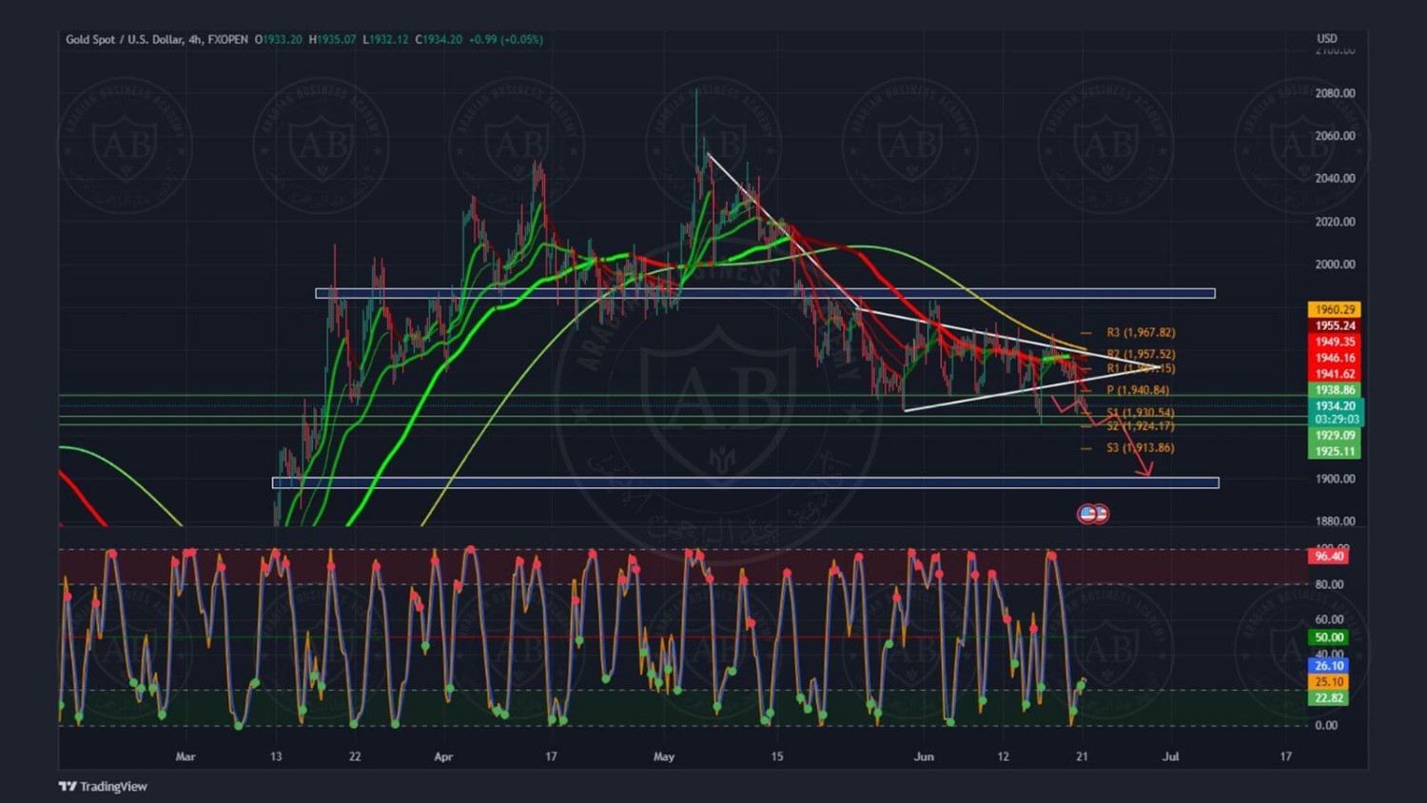
Task: Click the bar countdown timer 03:29:03
Action: pos(1335,420)
